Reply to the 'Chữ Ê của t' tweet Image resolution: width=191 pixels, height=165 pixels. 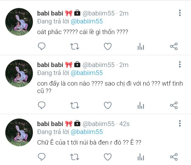(x=42, y=157)
